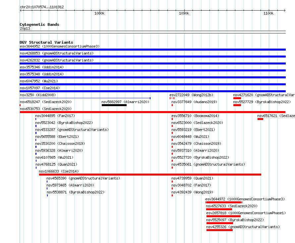Click nsv3542479 (Chaisson2019) label

pyautogui.click(x=196, y=143)
